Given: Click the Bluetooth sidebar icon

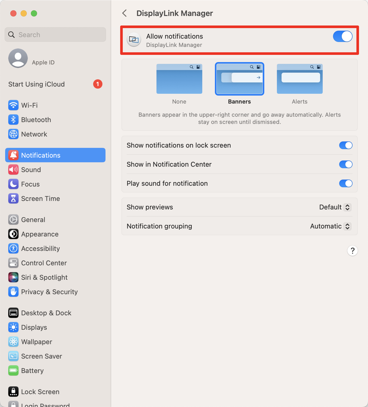Looking at the screenshot, I should click(x=13, y=120).
